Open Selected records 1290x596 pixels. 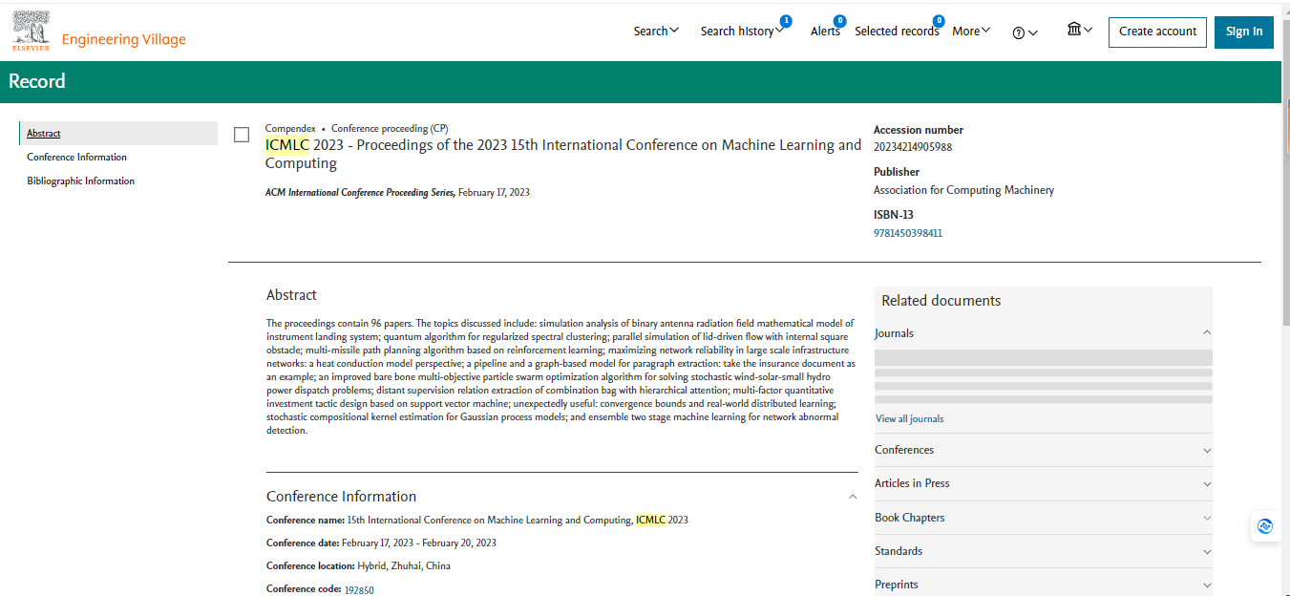(x=897, y=32)
